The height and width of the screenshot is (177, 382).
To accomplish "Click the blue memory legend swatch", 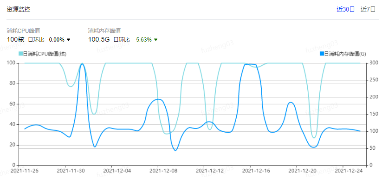I will pyautogui.click(x=322, y=54).
